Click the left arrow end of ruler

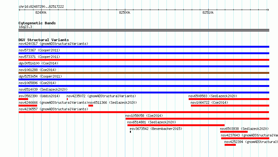pyautogui.click(x=19, y=10)
